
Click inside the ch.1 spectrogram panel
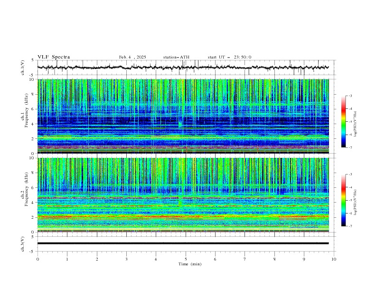[x=183, y=116]
